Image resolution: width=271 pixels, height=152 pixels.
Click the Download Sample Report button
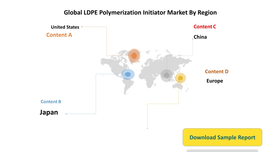[222, 137]
